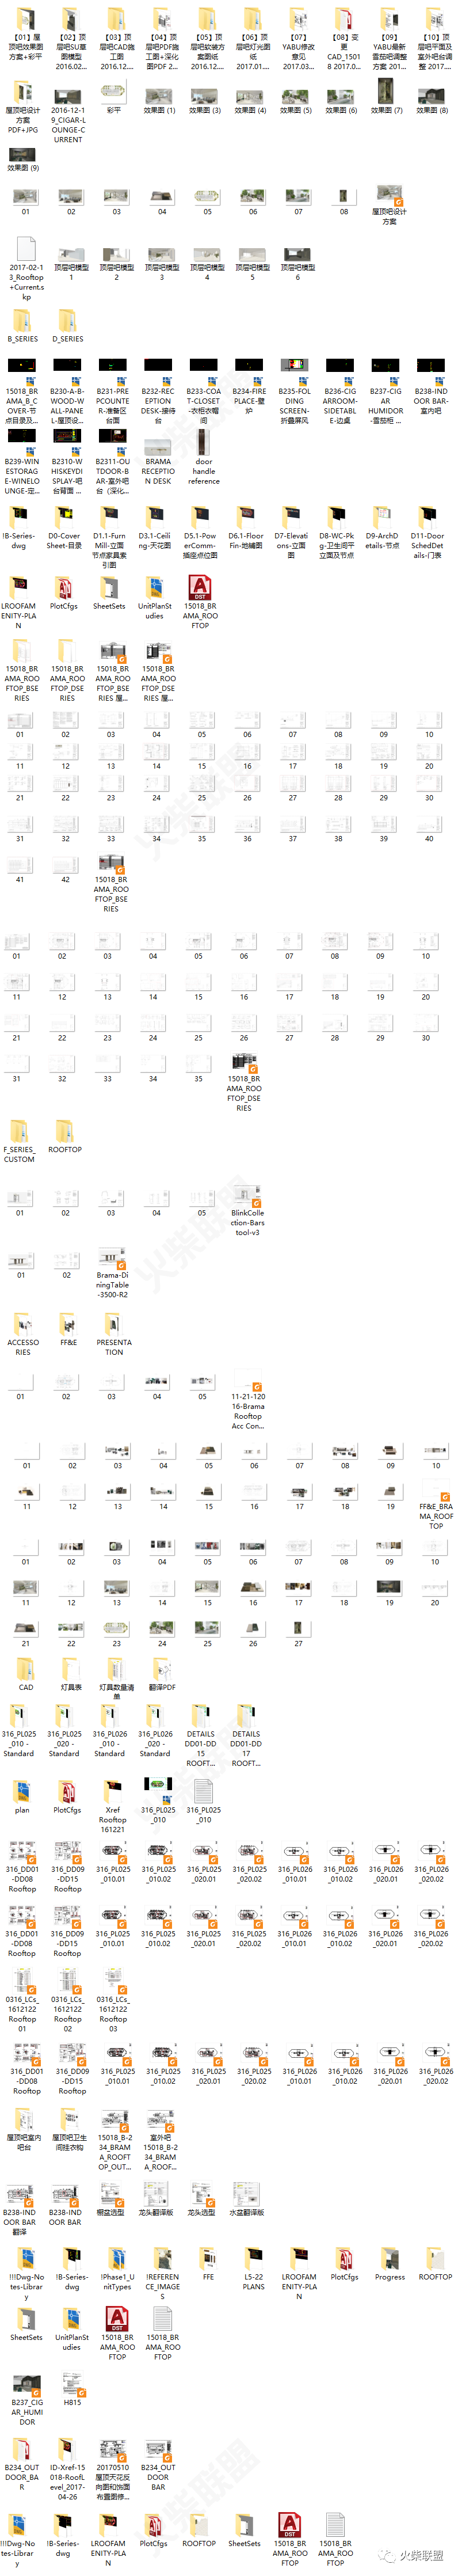This screenshot has height=2576, width=458.
Task: Select the Xref Rooftop 161221 folder
Action: (x=112, y=1806)
